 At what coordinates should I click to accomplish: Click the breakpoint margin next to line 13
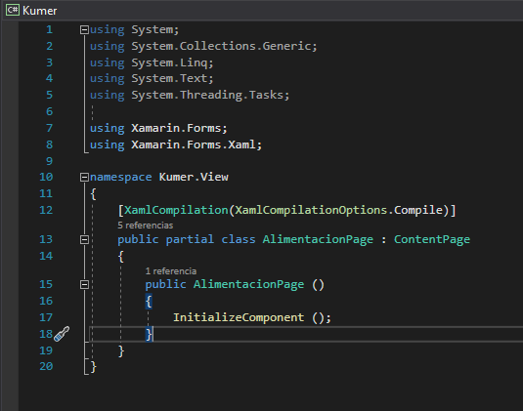tap(10, 239)
